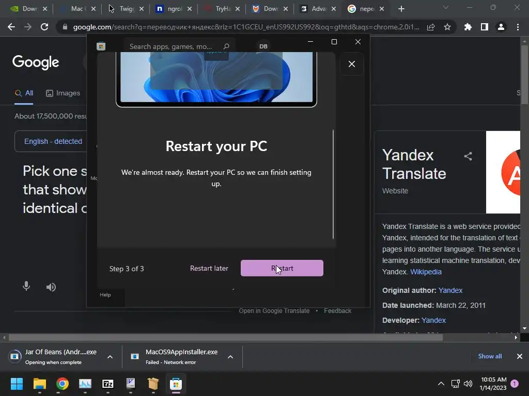Toggle Chrome side panel icon
The height and width of the screenshot is (396, 529).
[485, 27]
